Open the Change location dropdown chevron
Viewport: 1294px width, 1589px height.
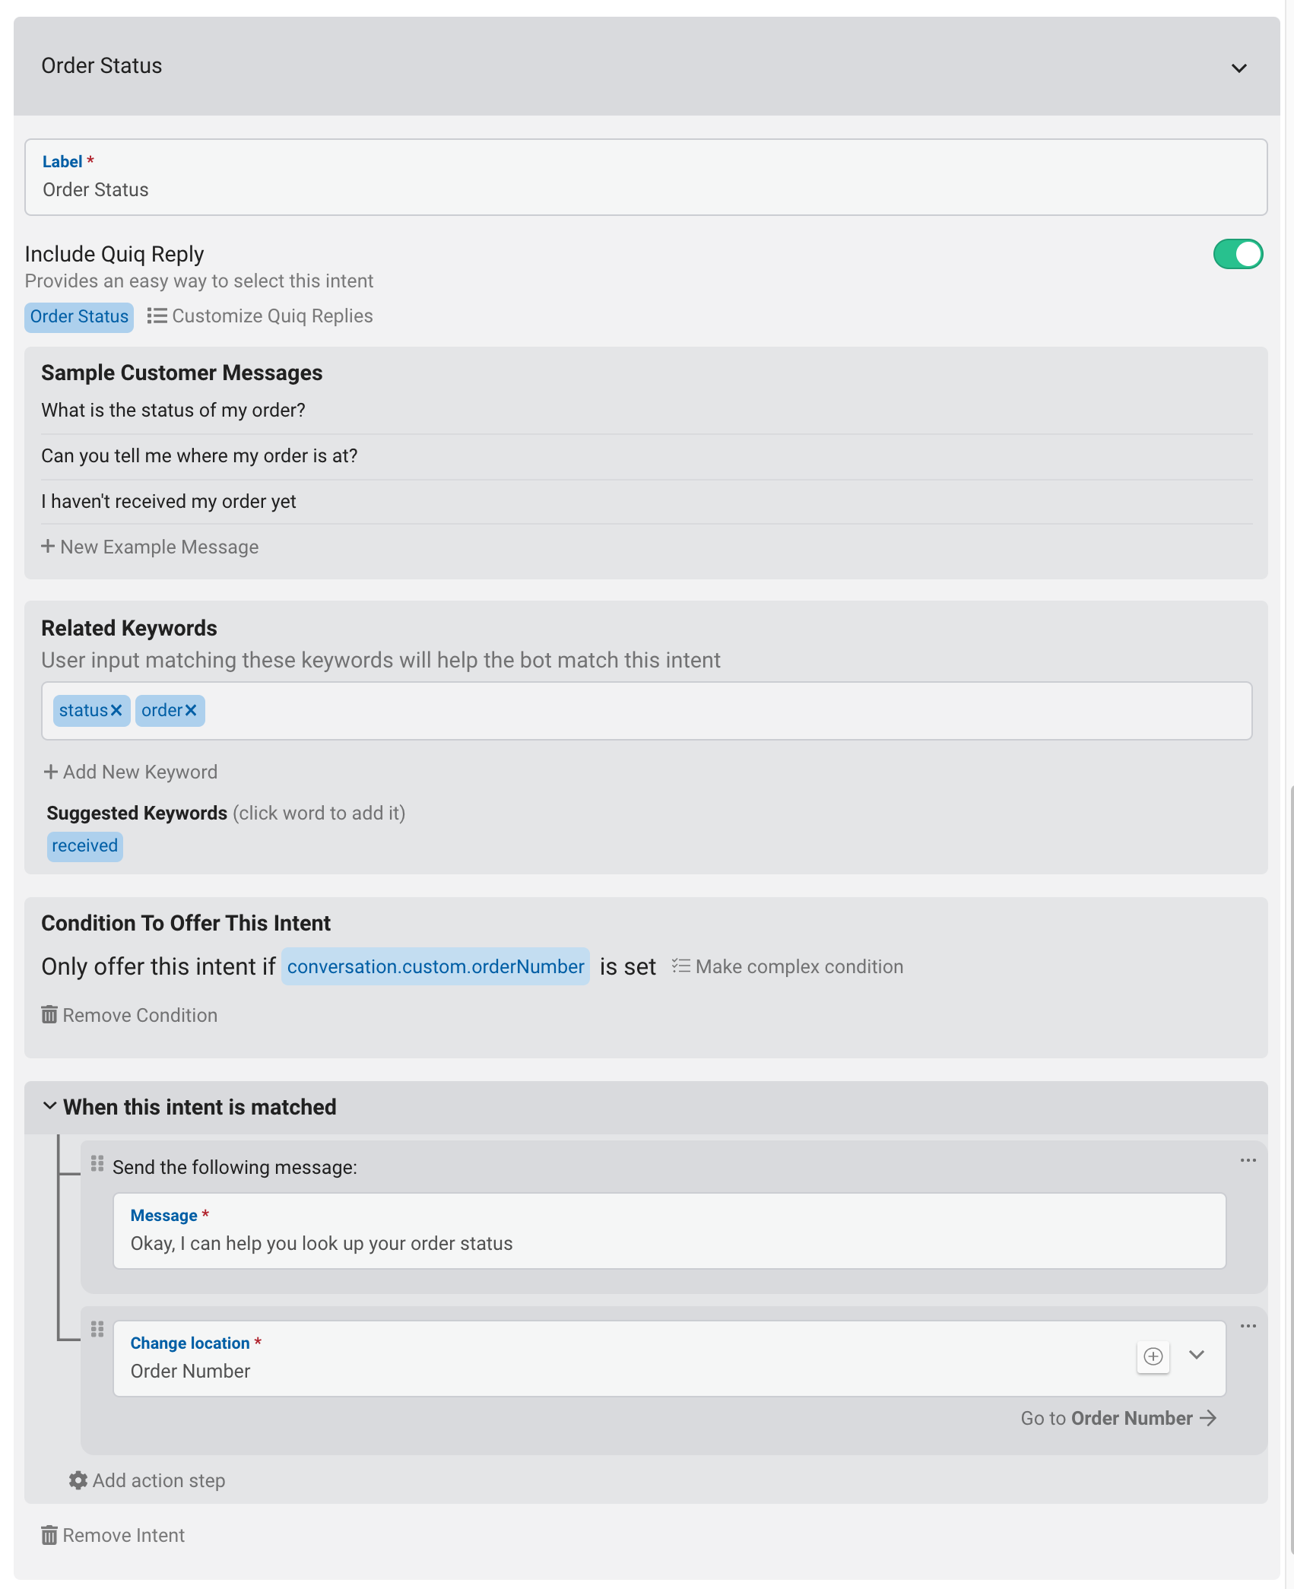click(x=1197, y=1356)
